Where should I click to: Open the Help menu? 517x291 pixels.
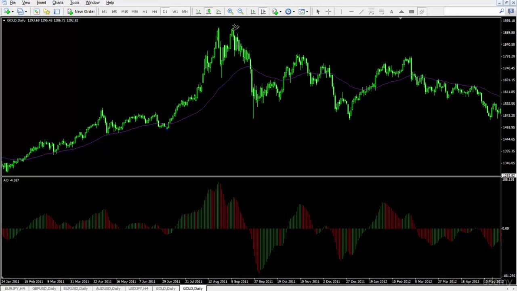(110, 3)
